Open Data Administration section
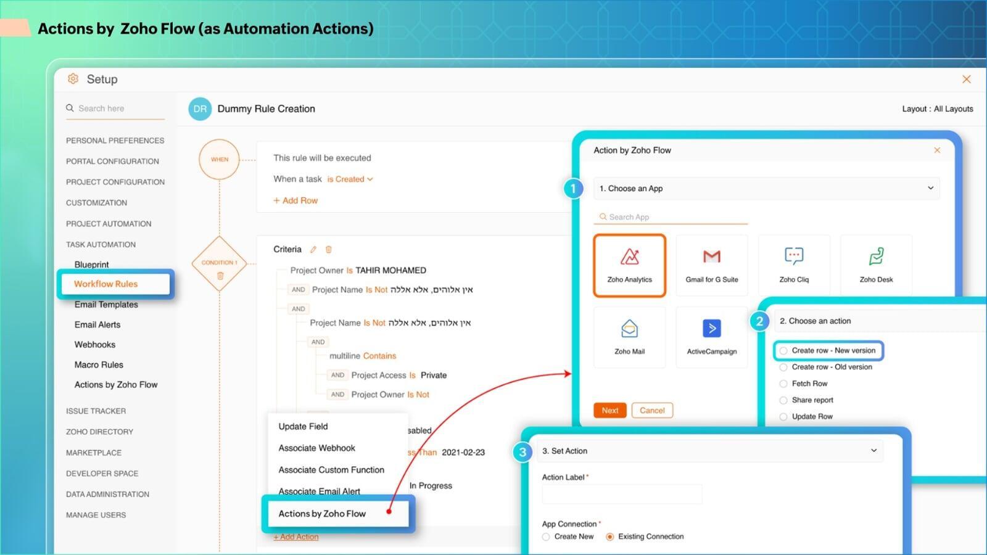 click(x=107, y=495)
